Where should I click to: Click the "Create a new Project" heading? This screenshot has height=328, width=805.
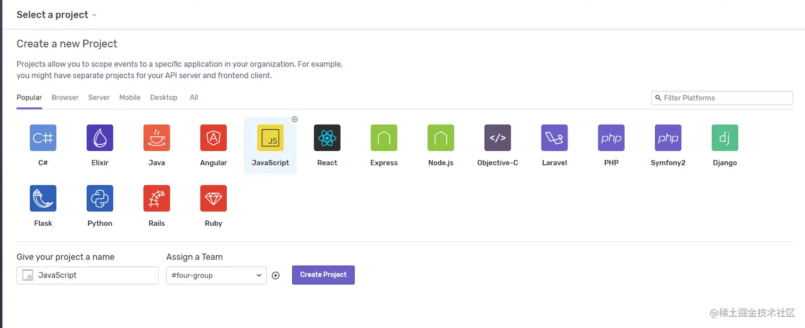tap(67, 44)
